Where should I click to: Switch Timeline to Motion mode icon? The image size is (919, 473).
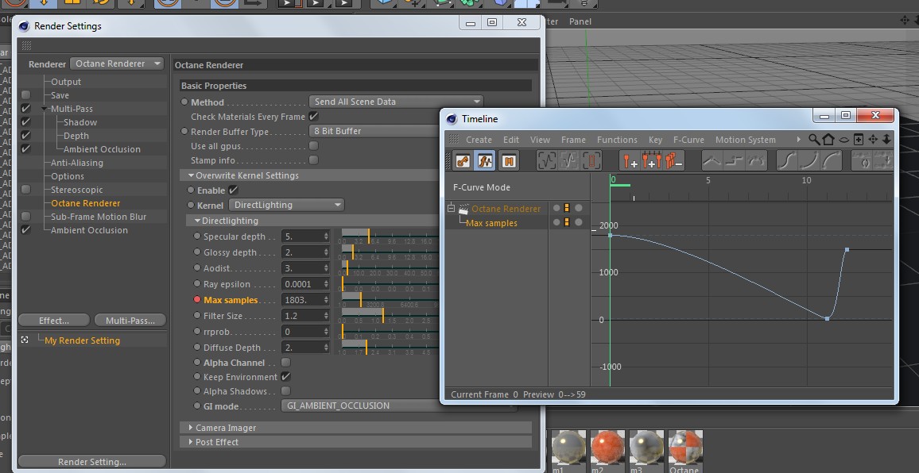point(508,160)
